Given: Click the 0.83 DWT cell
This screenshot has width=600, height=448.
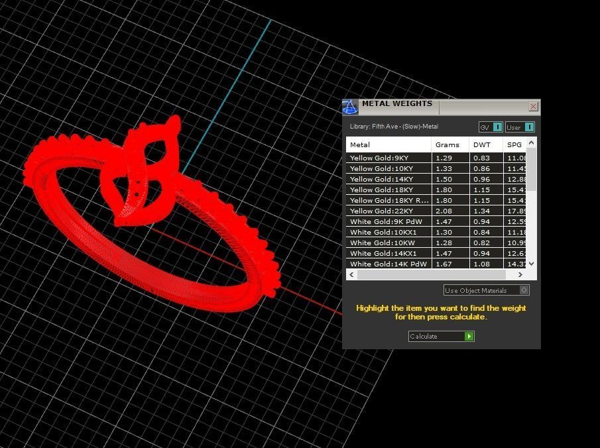Looking at the screenshot, I should click(x=486, y=158).
